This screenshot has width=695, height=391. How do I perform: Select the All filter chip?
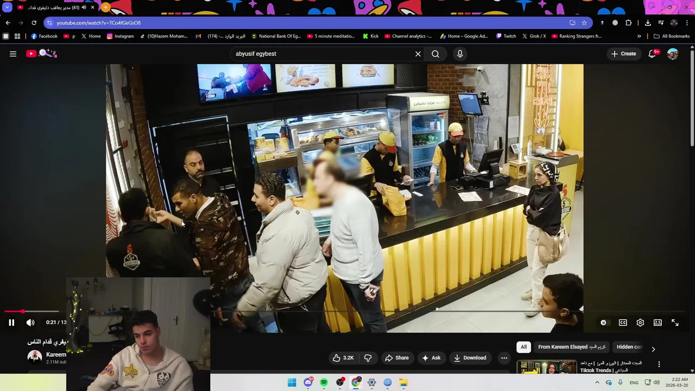tap(523, 347)
